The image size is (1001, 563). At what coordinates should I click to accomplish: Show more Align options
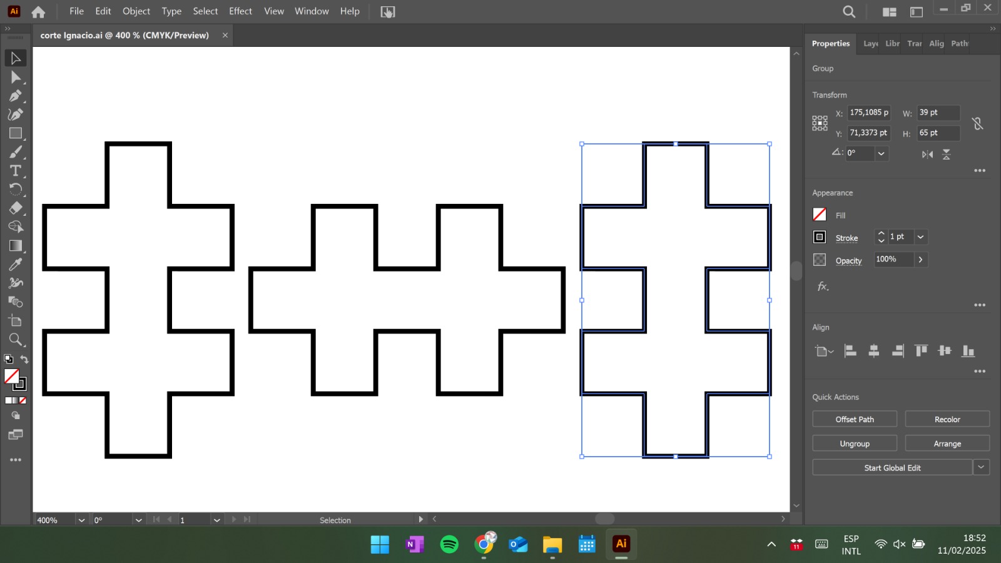coord(980,372)
